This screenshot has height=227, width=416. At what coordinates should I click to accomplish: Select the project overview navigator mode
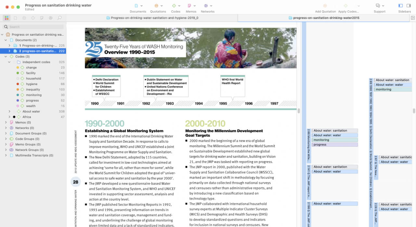click(x=6, y=18)
